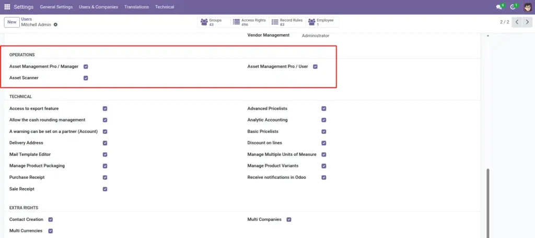This screenshot has width=535, height=238.
Task: Click the OPERATIONS section heading
Action: tap(22, 55)
